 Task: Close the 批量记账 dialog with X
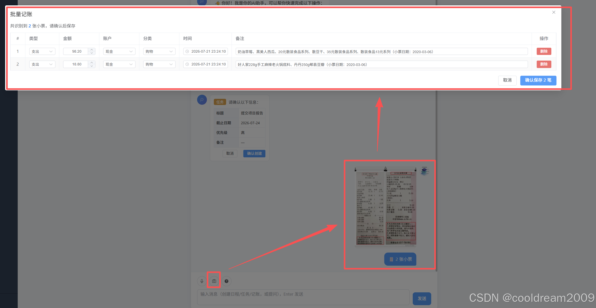pyautogui.click(x=554, y=12)
